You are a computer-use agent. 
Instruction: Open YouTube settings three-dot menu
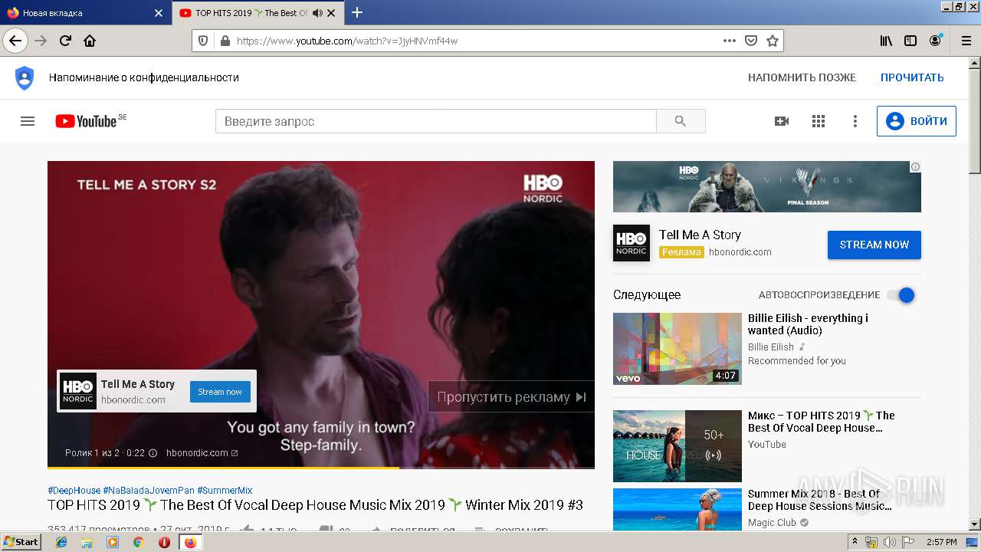pos(855,121)
